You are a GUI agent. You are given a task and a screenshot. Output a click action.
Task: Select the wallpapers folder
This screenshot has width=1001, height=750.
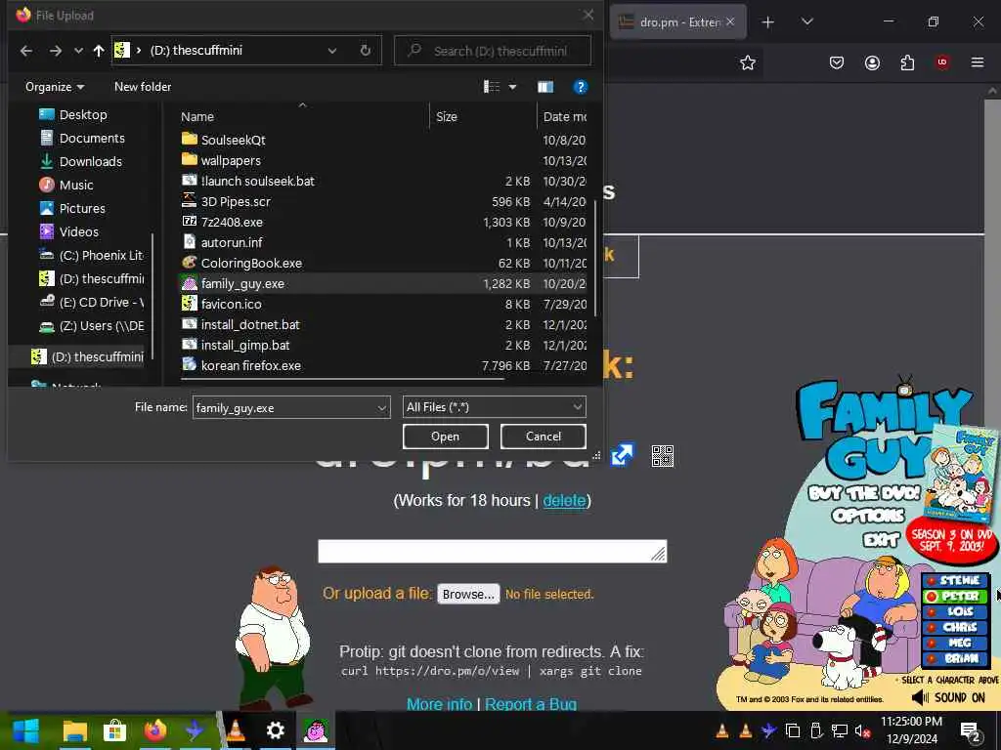click(x=230, y=161)
